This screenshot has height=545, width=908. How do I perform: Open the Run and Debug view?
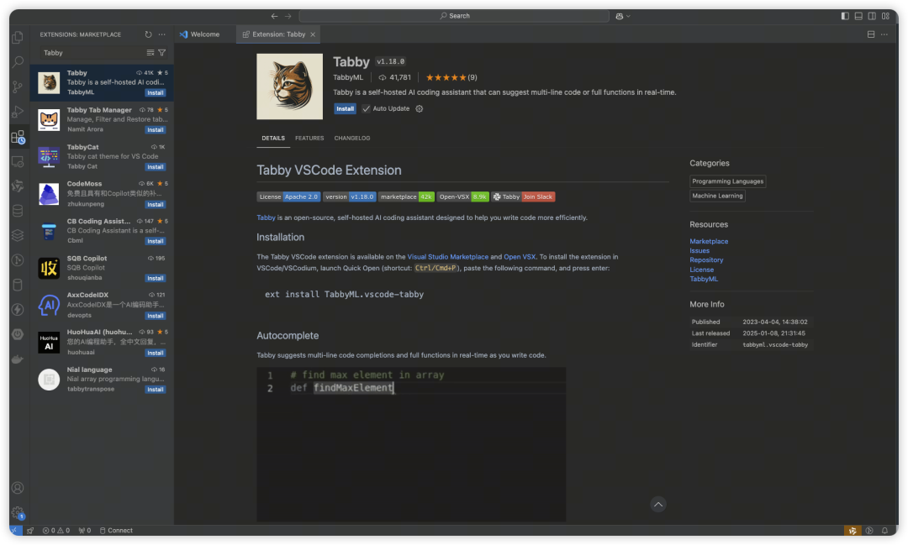pyautogui.click(x=18, y=112)
